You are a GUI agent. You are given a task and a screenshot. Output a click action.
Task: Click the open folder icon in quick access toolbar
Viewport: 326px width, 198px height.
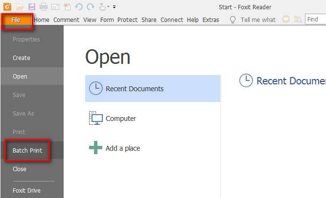20,7
